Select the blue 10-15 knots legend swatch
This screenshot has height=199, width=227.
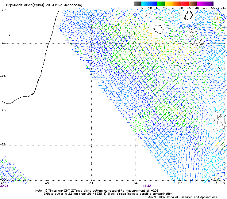(153, 4)
